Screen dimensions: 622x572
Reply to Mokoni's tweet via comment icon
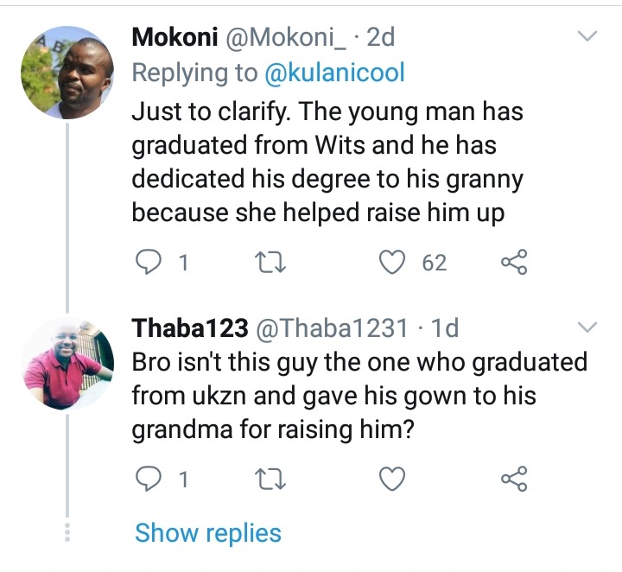149,262
